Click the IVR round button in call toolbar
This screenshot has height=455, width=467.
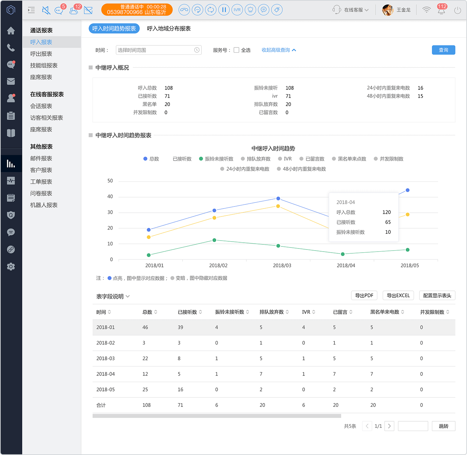237,10
